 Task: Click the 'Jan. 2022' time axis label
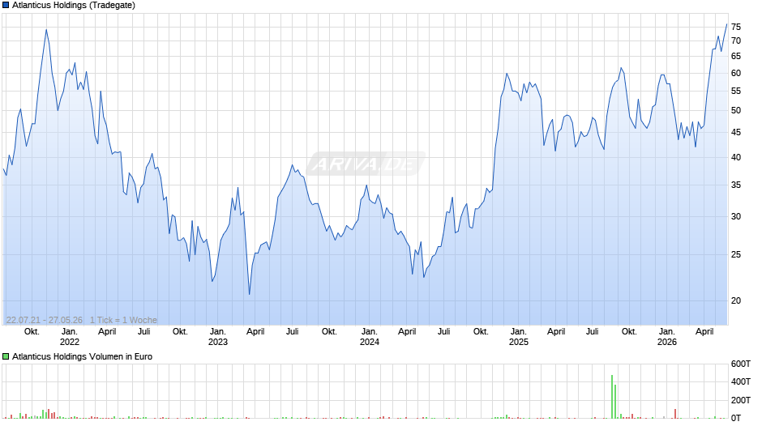click(70, 337)
